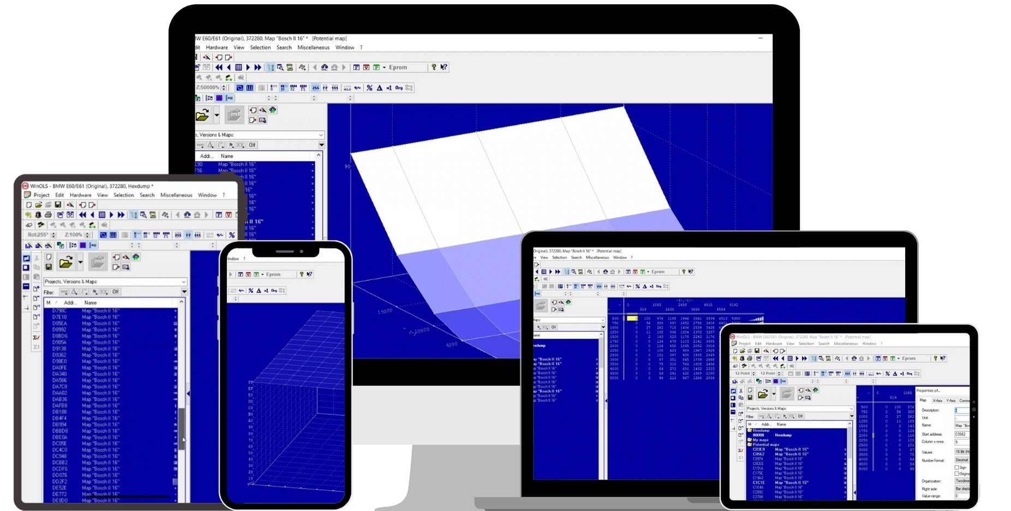
Task: Open Projects, Versions & Maps dropdown on left tablet
Action: click(x=183, y=282)
